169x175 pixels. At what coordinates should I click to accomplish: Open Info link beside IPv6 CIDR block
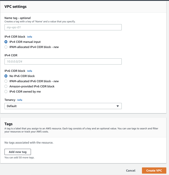[x=30, y=71]
